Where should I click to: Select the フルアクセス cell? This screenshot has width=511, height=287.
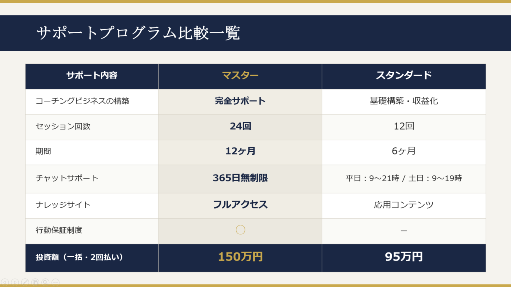click(x=240, y=204)
